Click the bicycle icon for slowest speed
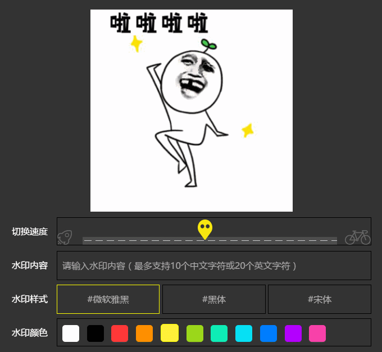Image resolution: width=382 pixels, height=352 pixels. 358,237
